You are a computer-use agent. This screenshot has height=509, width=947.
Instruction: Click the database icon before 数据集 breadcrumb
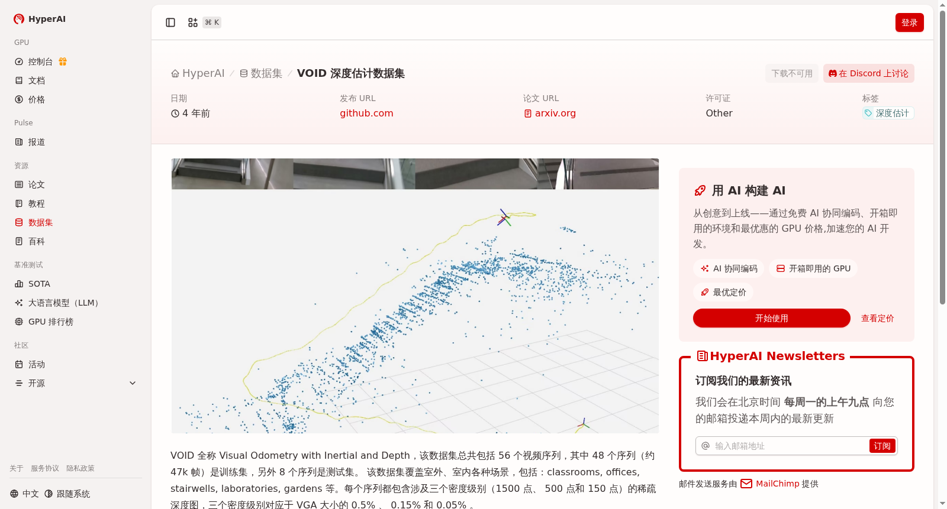(244, 73)
